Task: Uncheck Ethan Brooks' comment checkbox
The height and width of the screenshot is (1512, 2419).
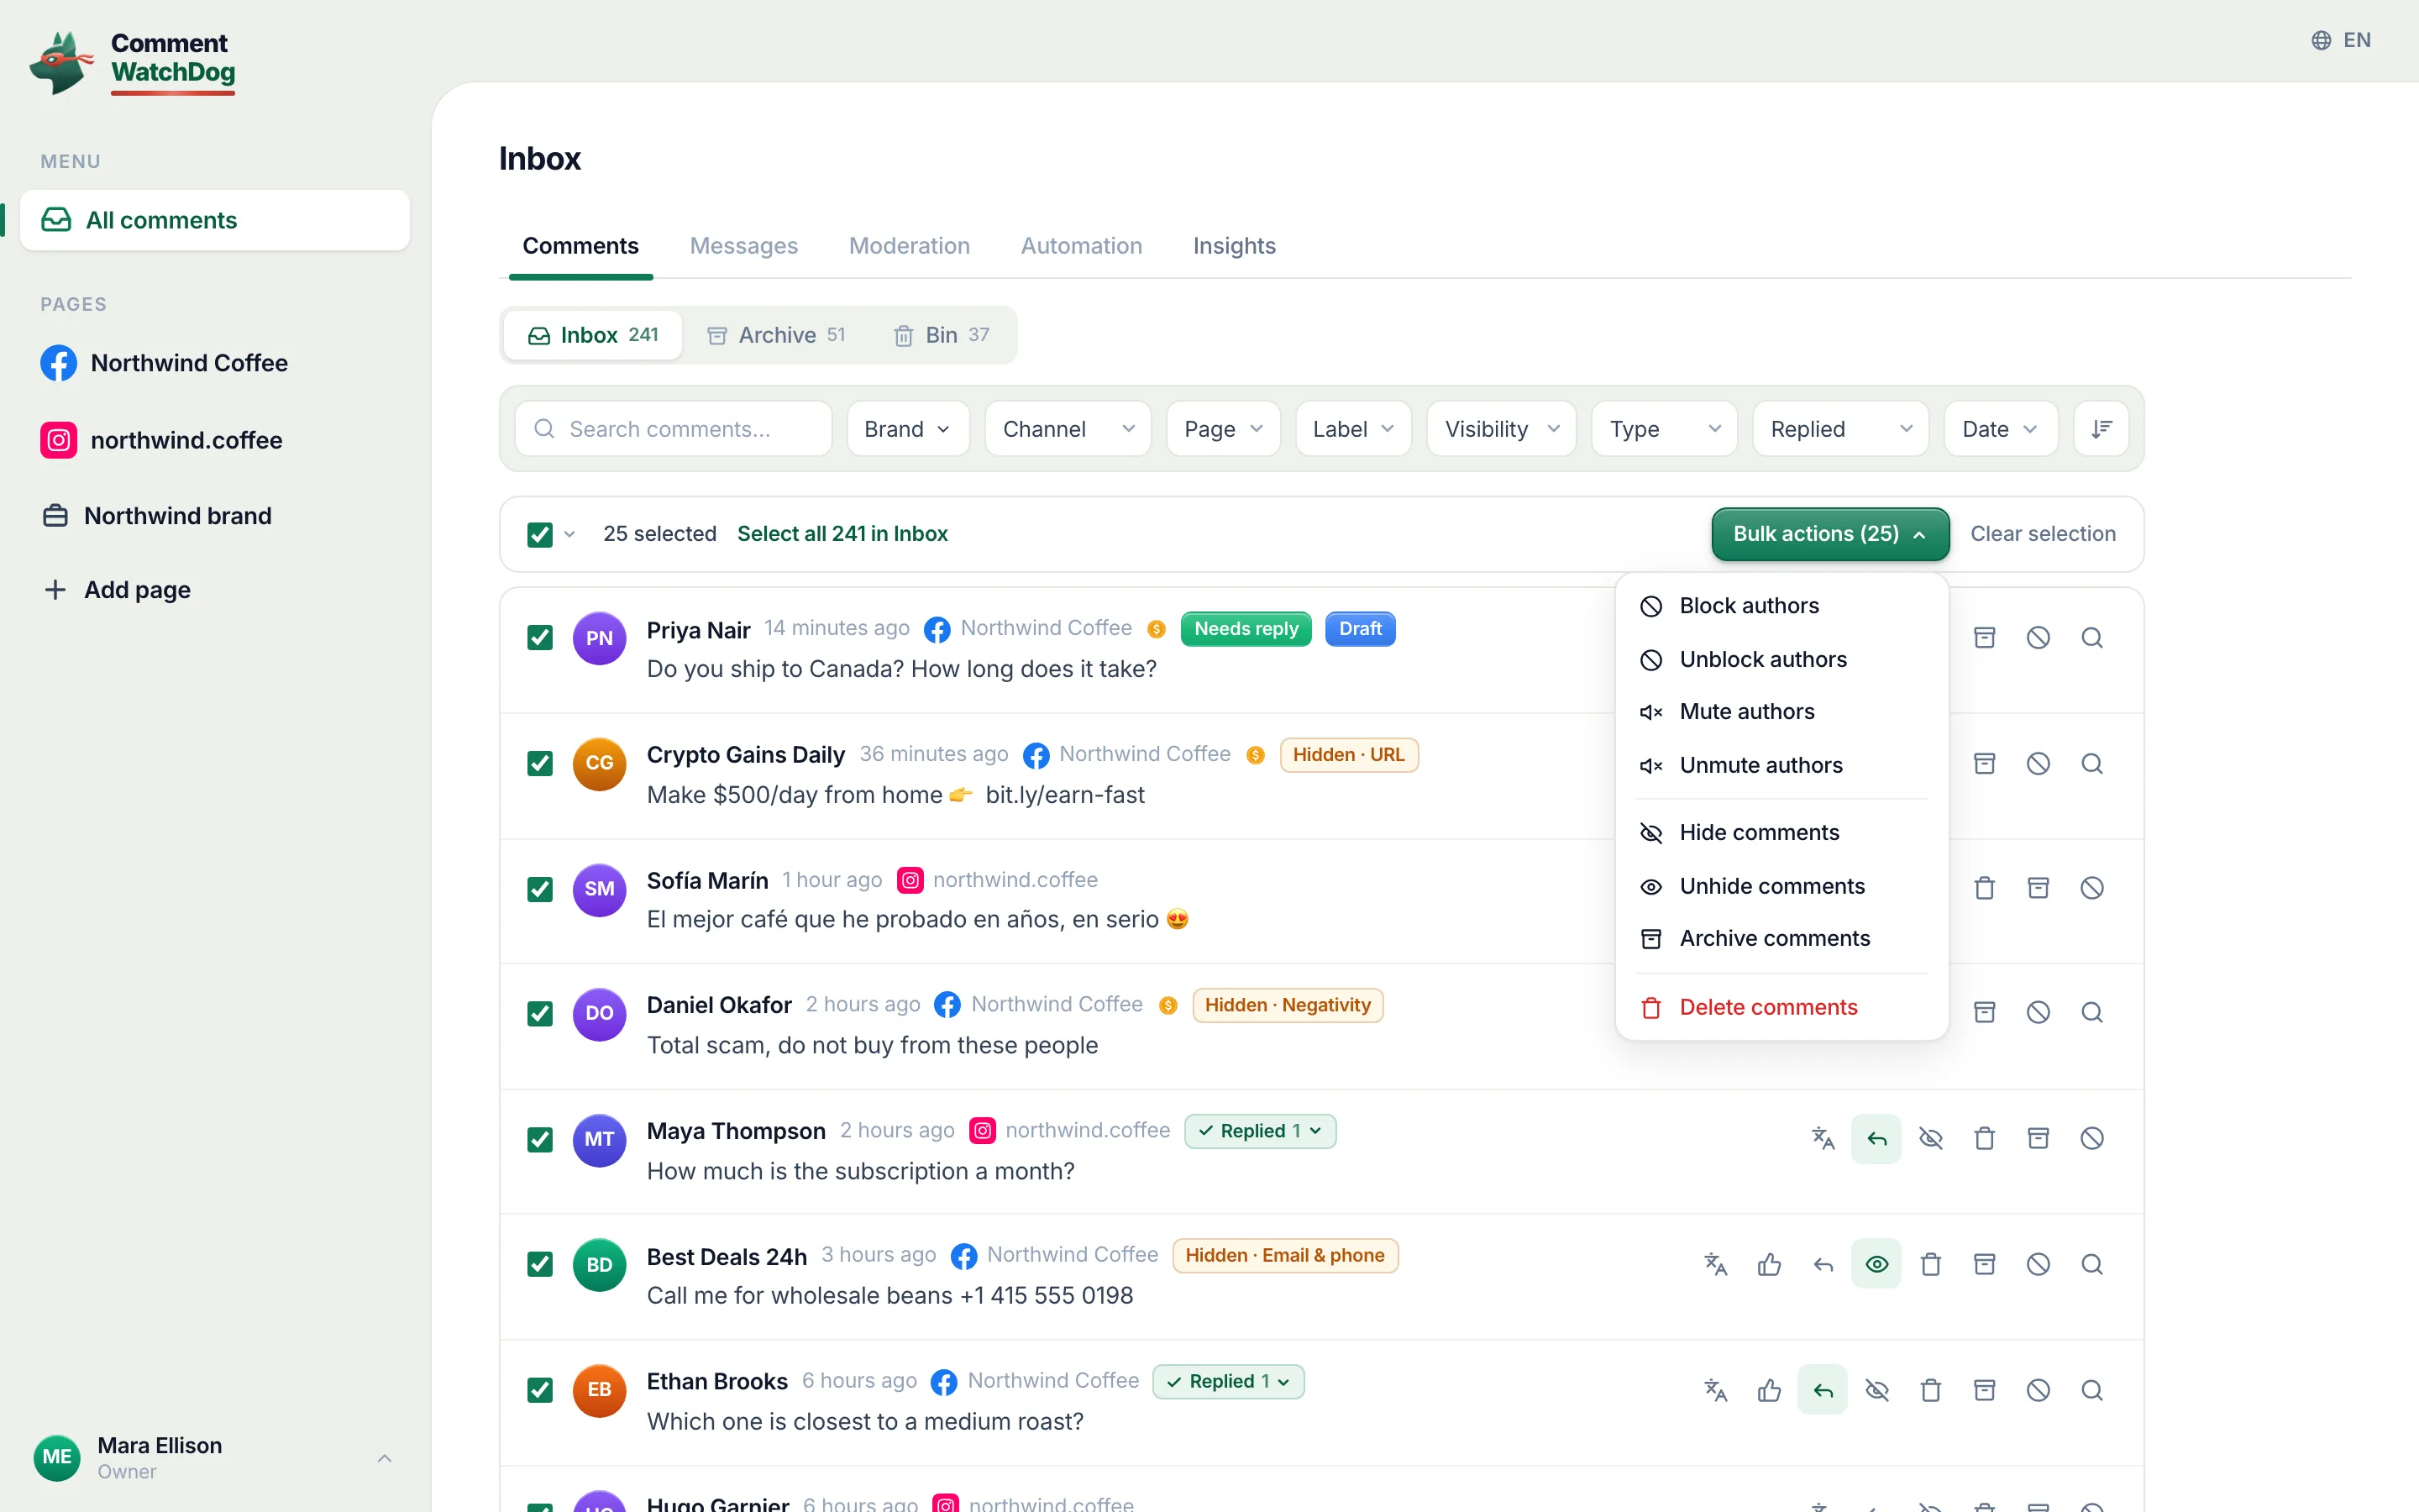Action: pyautogui.click(x=540, y=1391)
